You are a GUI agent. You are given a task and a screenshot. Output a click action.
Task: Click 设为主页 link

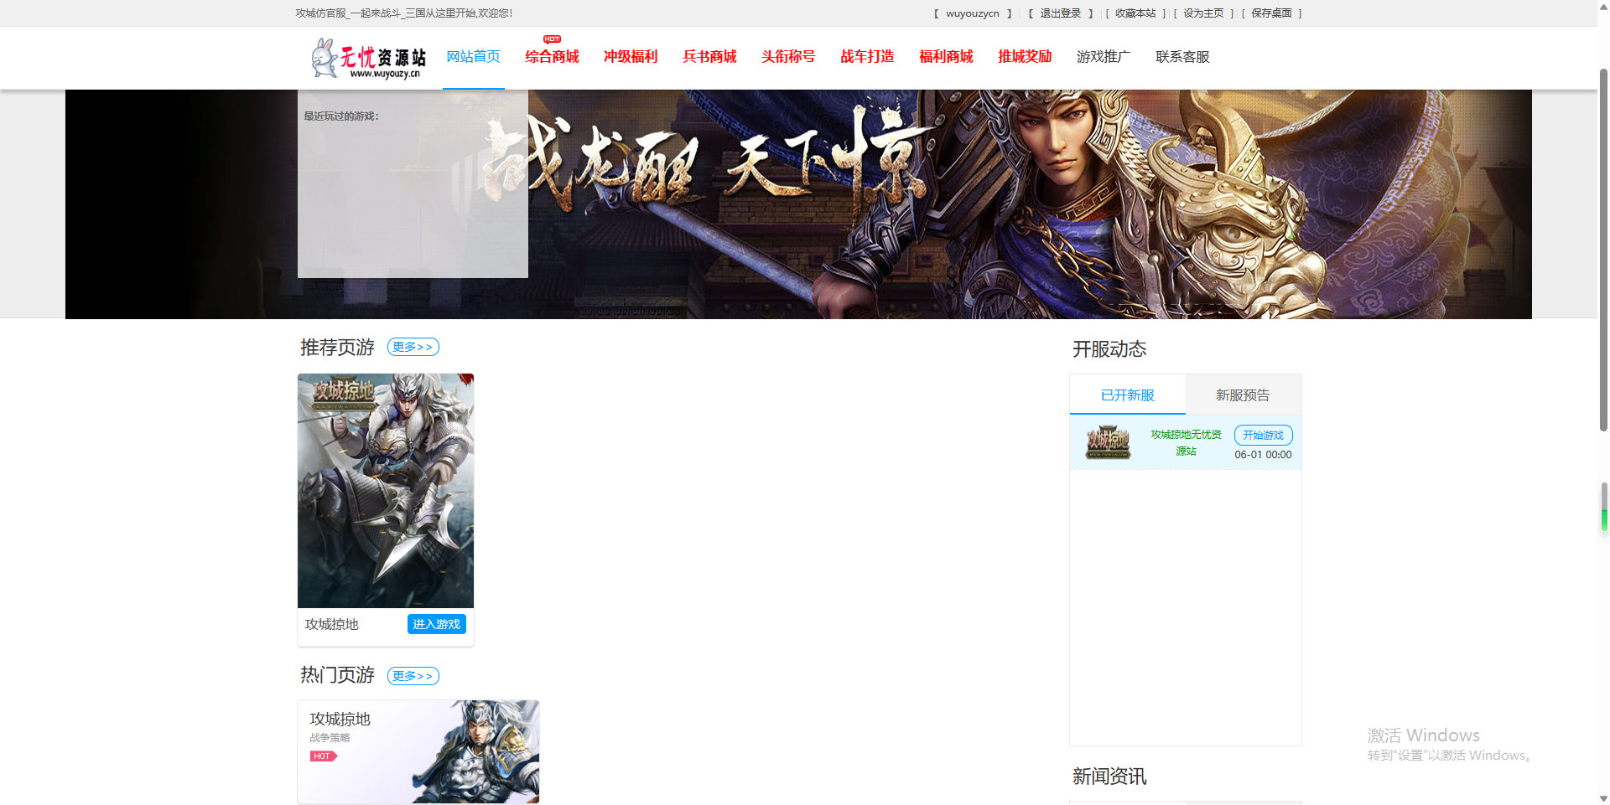pyautogui.click(x=1203, y=13)
